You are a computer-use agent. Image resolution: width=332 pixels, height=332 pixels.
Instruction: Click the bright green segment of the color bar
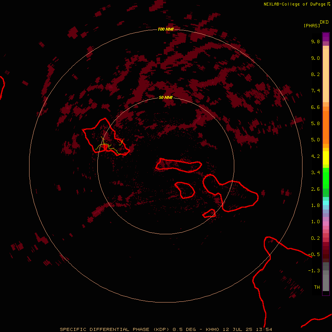[x=326, y=178]
